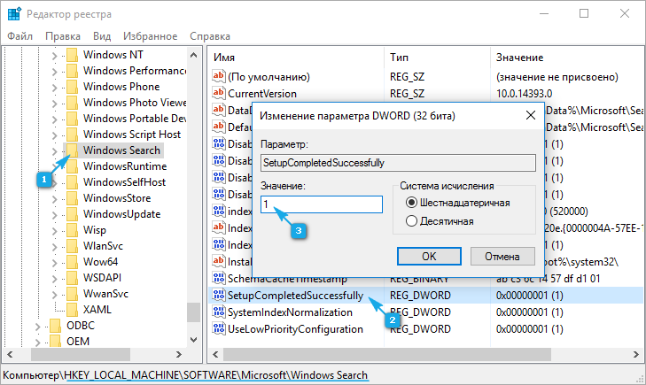Viewport: 646px width, 385px height.
Task: Click the Значение input field
Action: pos(321,204)
